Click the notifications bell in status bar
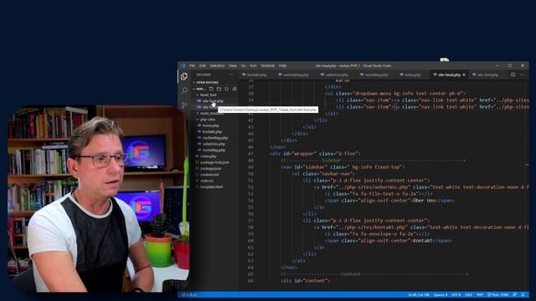 [523, 294]
